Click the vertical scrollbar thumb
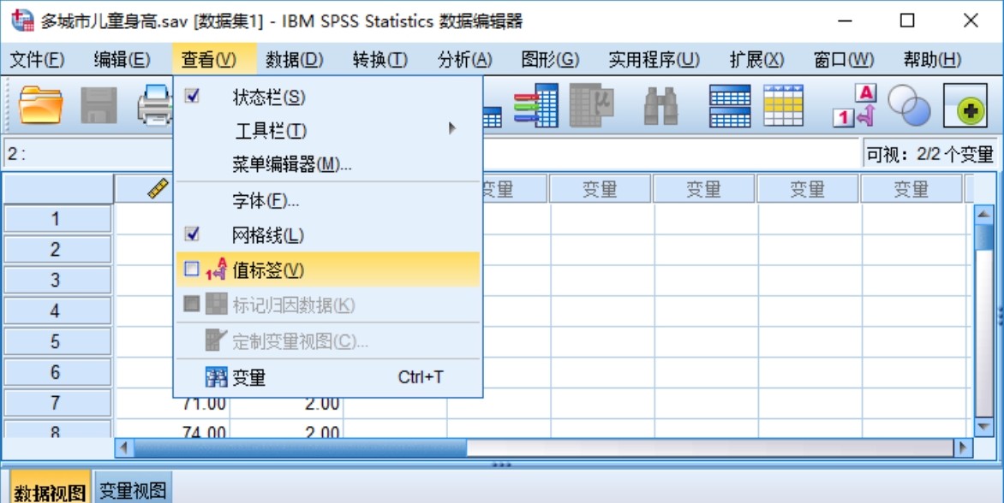This screenshot has width=1004, height=503. pos(983,236)
